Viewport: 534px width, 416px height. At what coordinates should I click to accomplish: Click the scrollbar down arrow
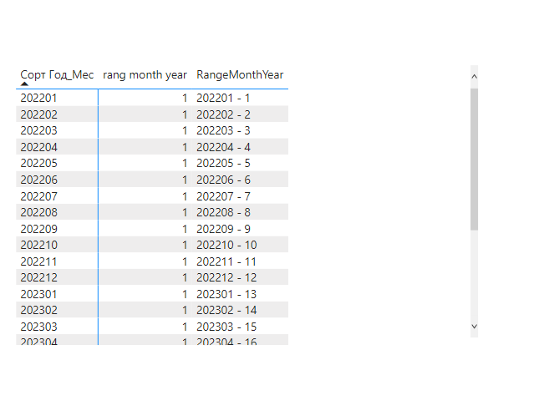click(474, 326)
